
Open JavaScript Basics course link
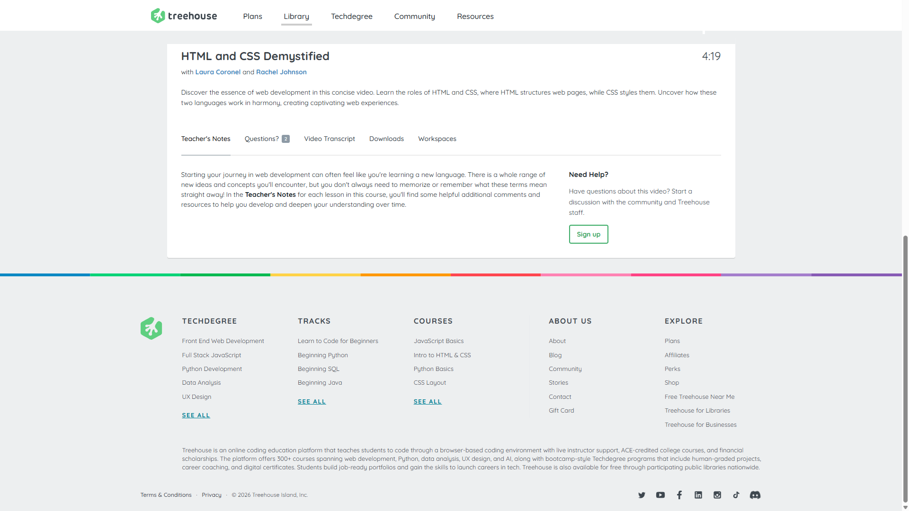click(439, 341)
